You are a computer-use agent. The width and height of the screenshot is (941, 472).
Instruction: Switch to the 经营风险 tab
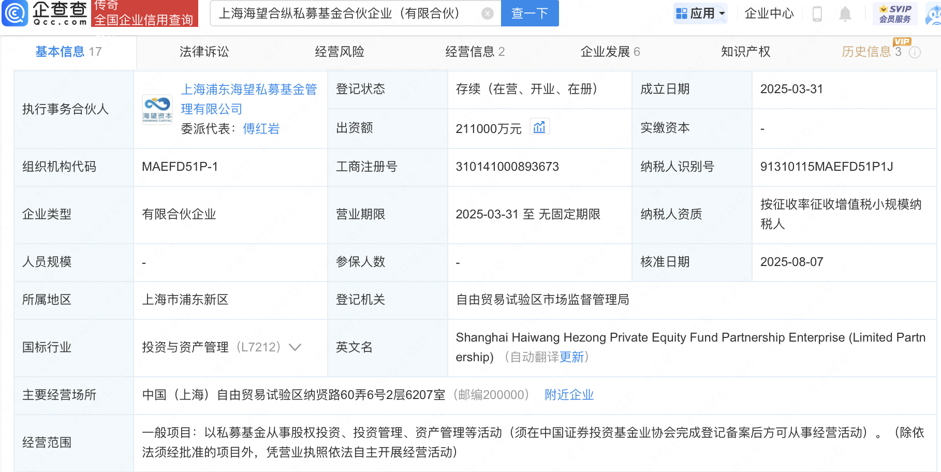340,52
